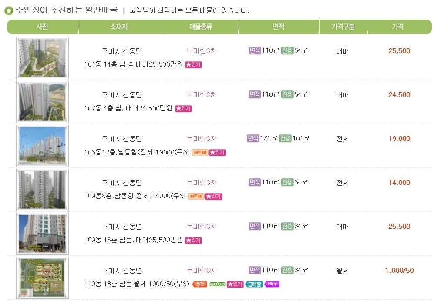
Task: Open the 110동 13층 남동 월세 listing
Action: [136, 284]
